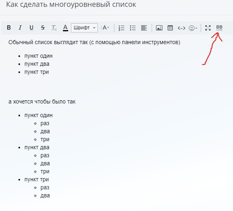Click 'пункт один' in the nested list
The image size is (233, 211).
coord(38,115)
